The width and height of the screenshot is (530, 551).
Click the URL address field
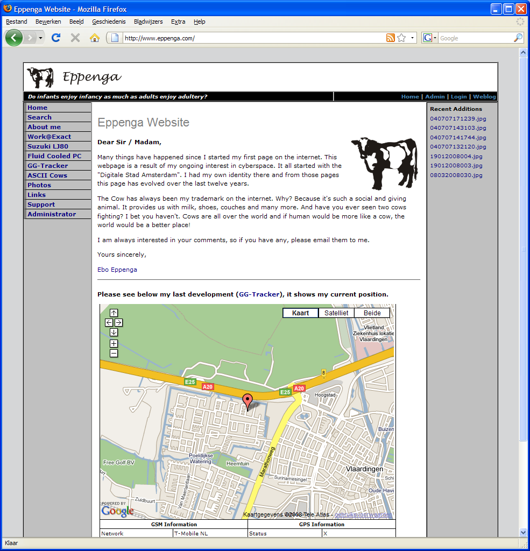[253, 38]
